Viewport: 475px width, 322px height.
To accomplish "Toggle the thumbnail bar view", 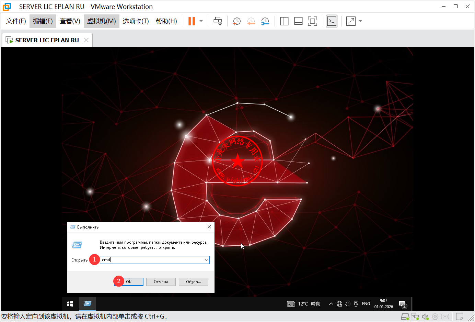I will (x=298, y=21).
